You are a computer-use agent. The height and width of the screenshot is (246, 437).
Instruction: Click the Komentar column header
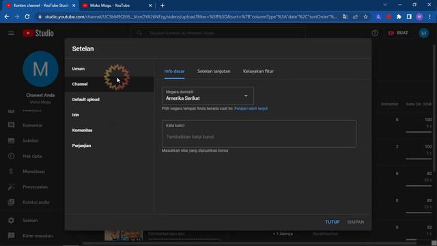click(x=389, y=104)
